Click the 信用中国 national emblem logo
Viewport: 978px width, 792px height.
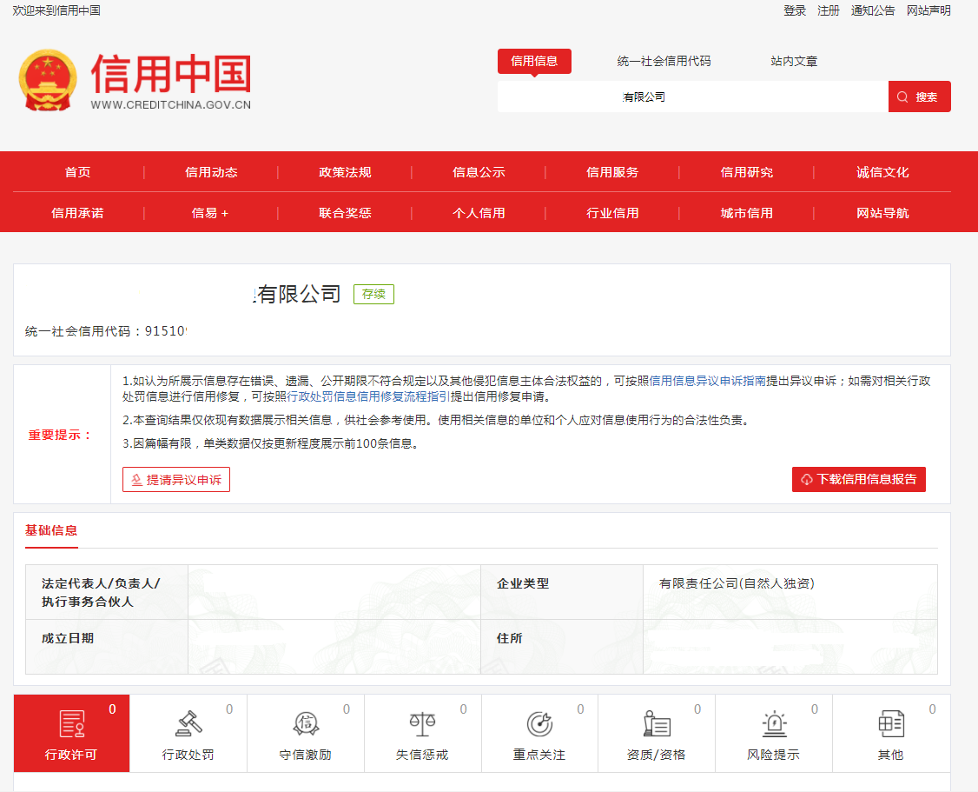click(x=48, y=80)
